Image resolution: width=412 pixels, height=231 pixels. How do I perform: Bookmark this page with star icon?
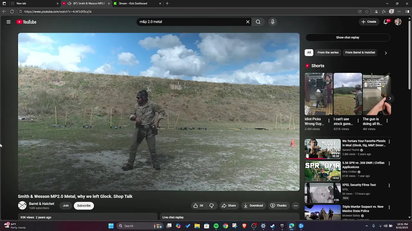coord(367,12)
